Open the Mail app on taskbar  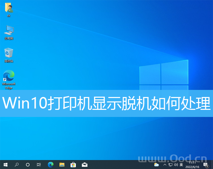tap(84, 165)
